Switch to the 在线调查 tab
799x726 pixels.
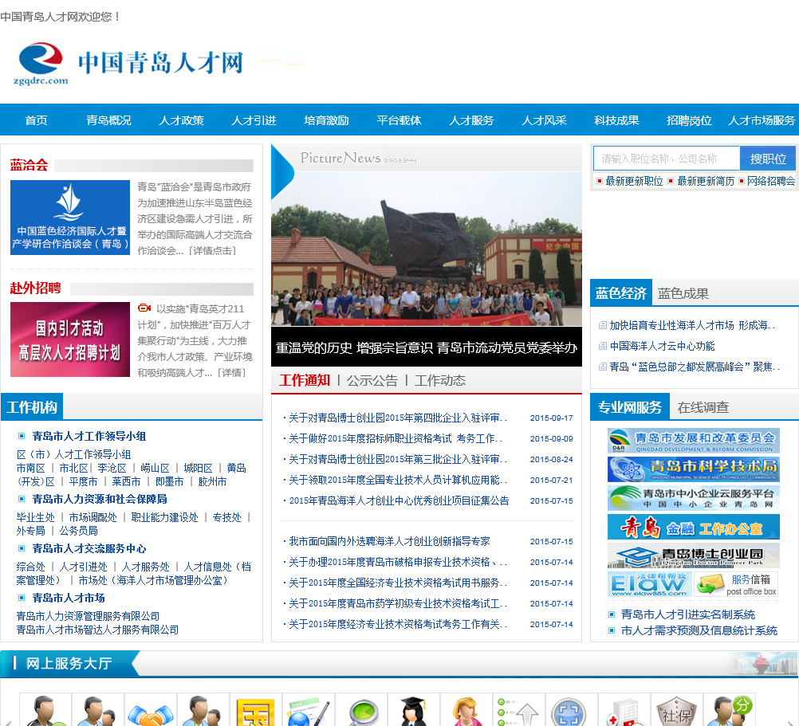click(703, 407)
